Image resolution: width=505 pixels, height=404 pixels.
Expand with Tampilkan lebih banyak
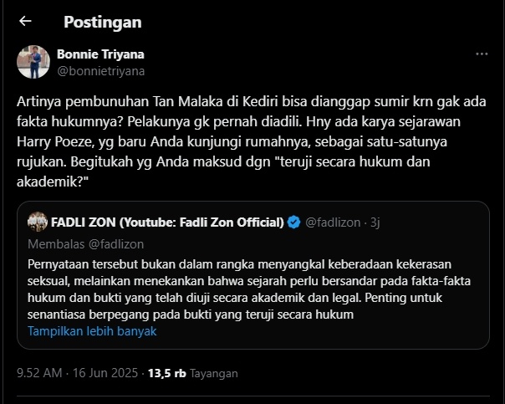92,330
